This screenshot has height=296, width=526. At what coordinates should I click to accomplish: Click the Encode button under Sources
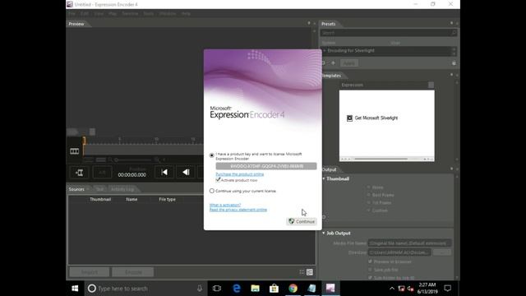coord(133,272)
